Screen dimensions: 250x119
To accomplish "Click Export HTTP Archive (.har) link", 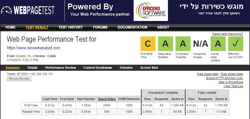I will tap(225, 78).
